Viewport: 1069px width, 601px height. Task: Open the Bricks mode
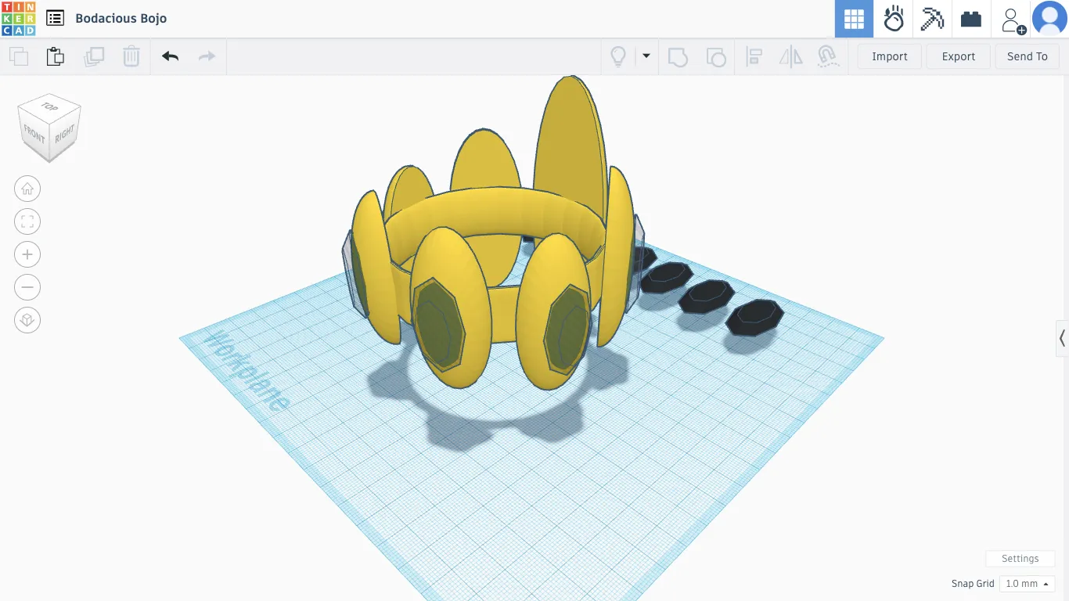(971, 19)
